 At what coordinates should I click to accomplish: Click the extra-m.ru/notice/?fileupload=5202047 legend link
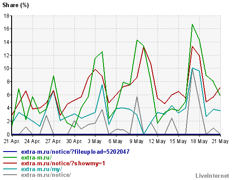point(75,152)
